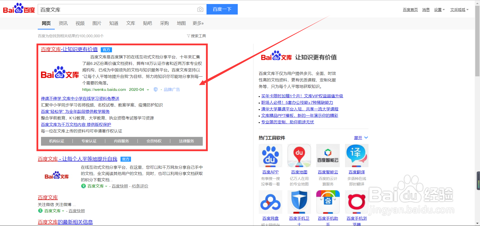Click the 百度手机卫士 shield icon
Viewport: 480px width, 226px height.
(299, 202)
